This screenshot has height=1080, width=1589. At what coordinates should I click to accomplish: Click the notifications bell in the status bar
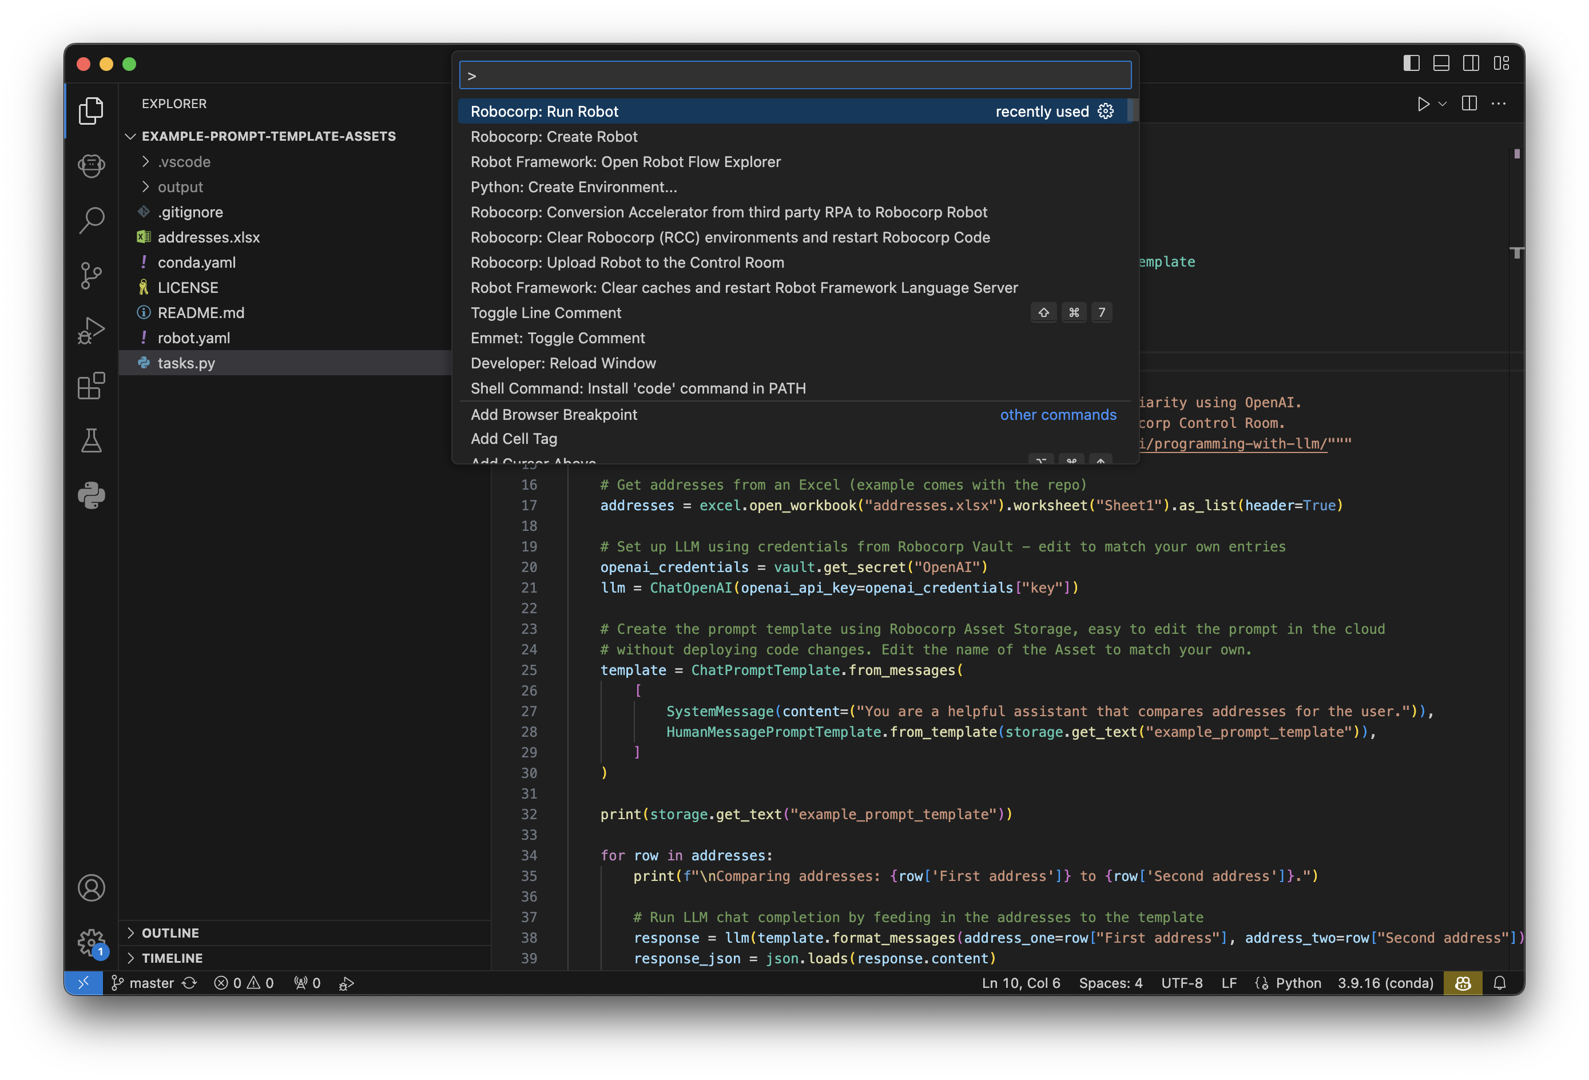click(x=1500, y=983)
